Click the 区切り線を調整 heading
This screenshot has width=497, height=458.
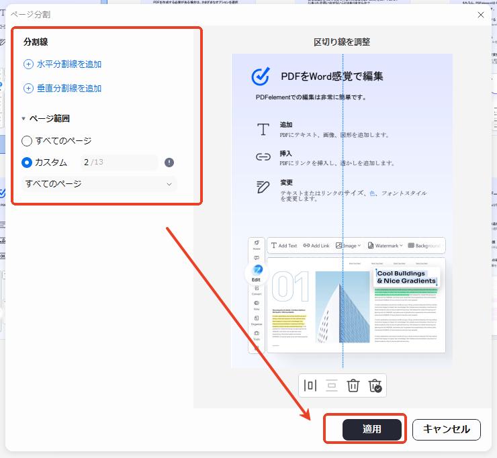[342, 42]
